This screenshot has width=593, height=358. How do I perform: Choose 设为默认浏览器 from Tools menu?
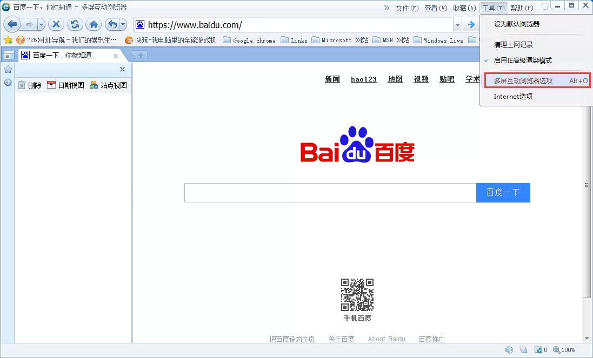coord(536,24)
